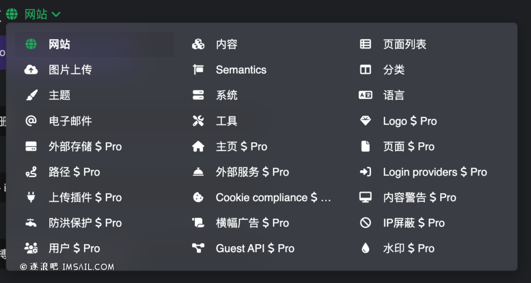Open the Semantics menu entry

coord(241,70)
